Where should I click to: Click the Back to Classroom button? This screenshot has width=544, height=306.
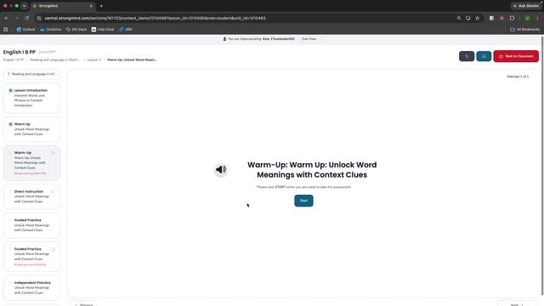[x=516, y=56]
